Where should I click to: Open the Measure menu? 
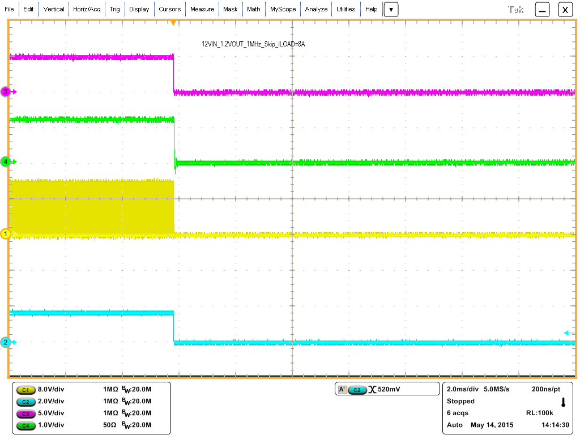(x=202, y=9)
